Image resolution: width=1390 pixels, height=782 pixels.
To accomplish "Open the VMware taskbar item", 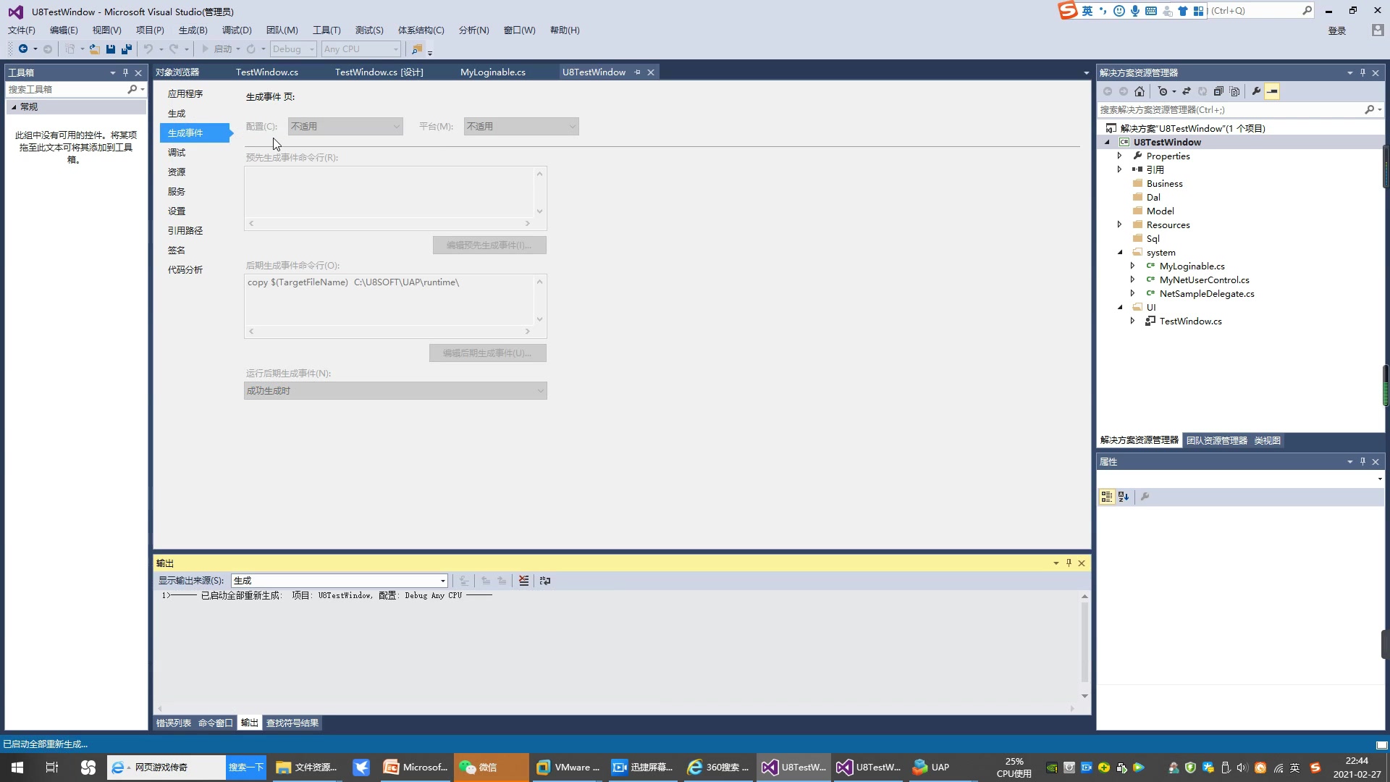I will 567,767.
